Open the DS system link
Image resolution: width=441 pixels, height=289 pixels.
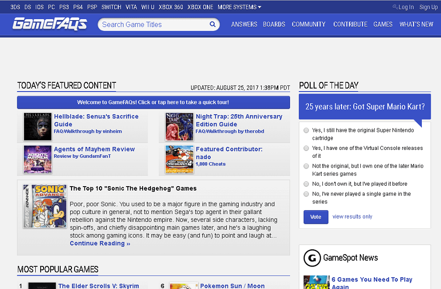(x=28, y=7)
